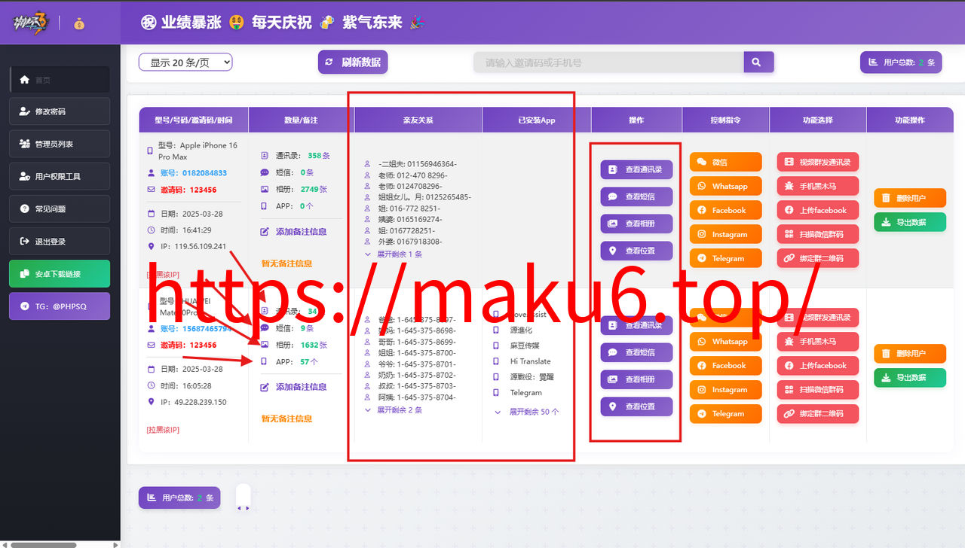Click the Telegram entry in installed apps list

pyautogui.click(x=526, y=393)
